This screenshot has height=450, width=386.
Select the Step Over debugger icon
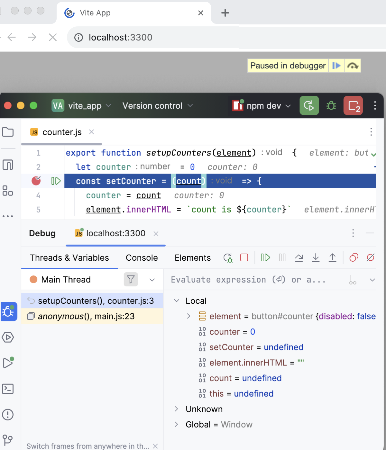[x=299, y=257]
